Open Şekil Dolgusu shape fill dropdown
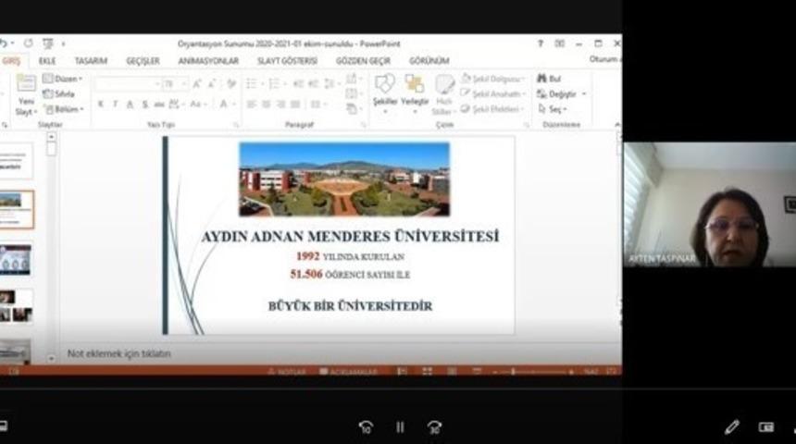This screenshot has height=444, width=796. 492,79
